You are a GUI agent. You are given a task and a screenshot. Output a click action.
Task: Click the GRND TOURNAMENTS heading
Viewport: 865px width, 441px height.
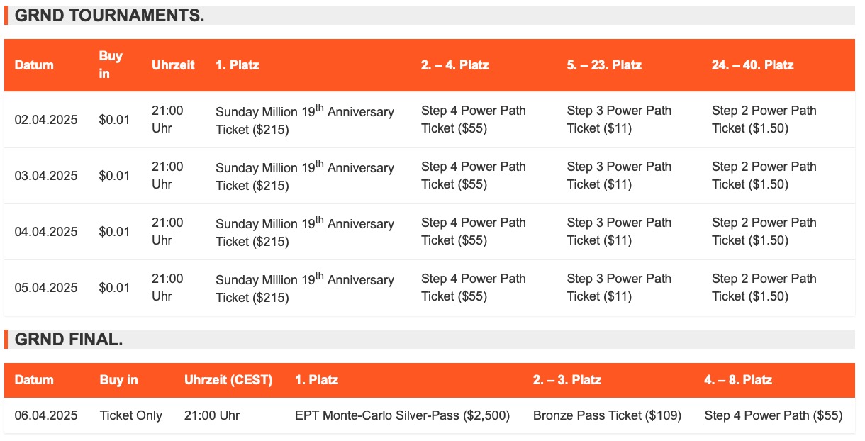(109, 16)
